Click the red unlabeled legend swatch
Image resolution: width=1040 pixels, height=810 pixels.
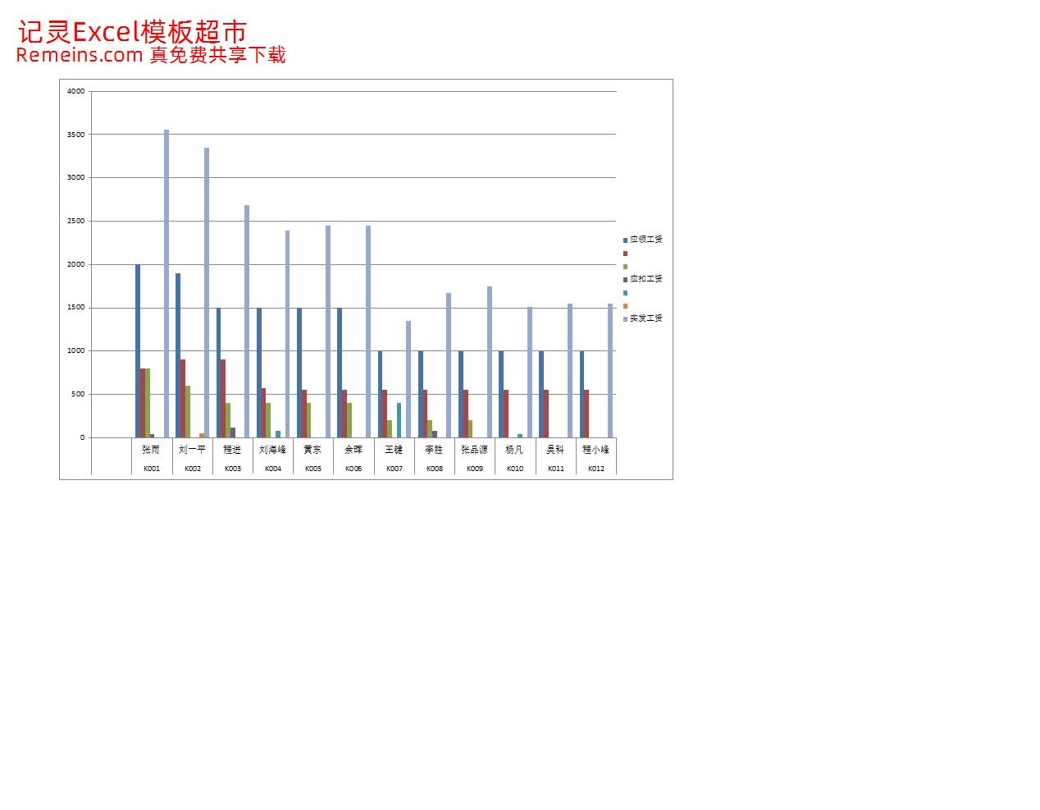625,254
